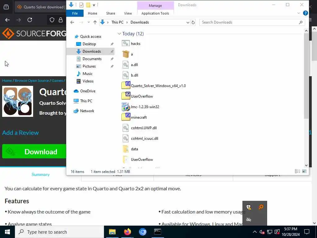This screenshot has height=238, width=317.
Task: Click This PC in address bar
Action: point(117,22)
